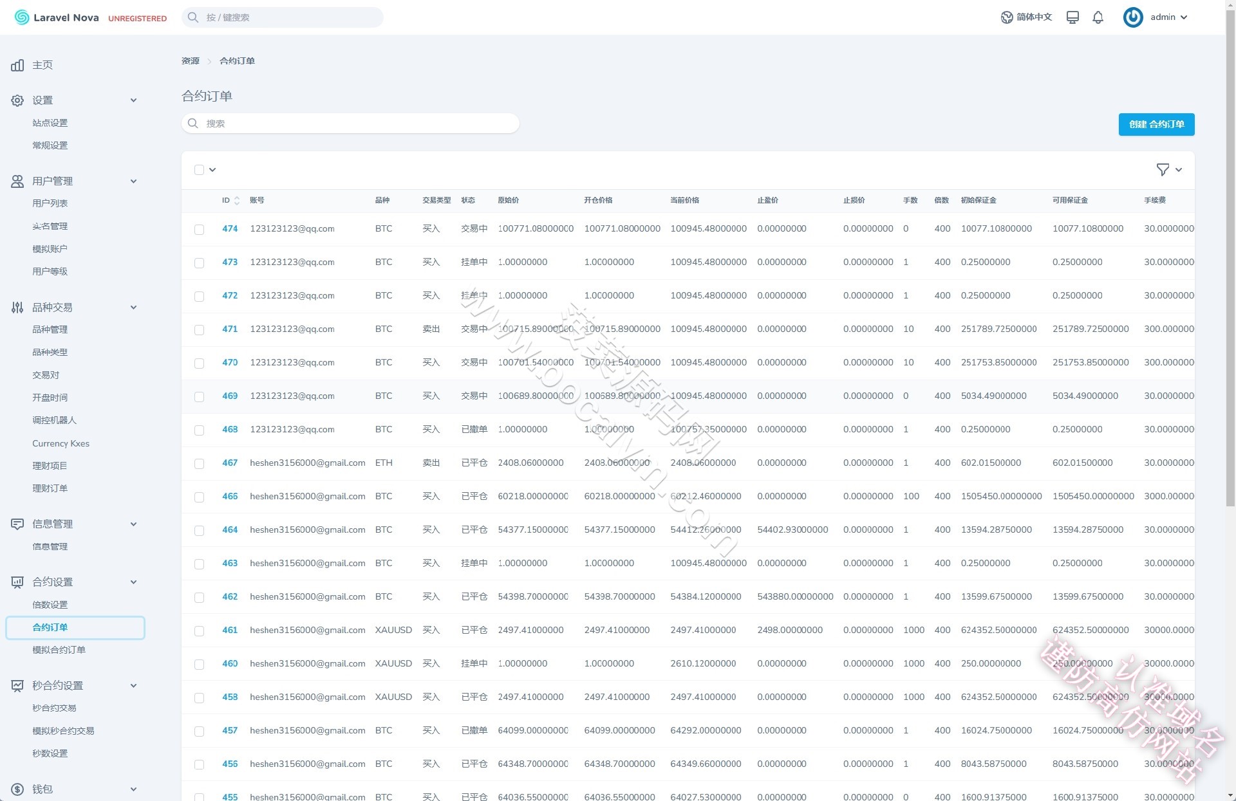Check the row for order 474
1236x801 pixels.
click(x=200, y=230)
